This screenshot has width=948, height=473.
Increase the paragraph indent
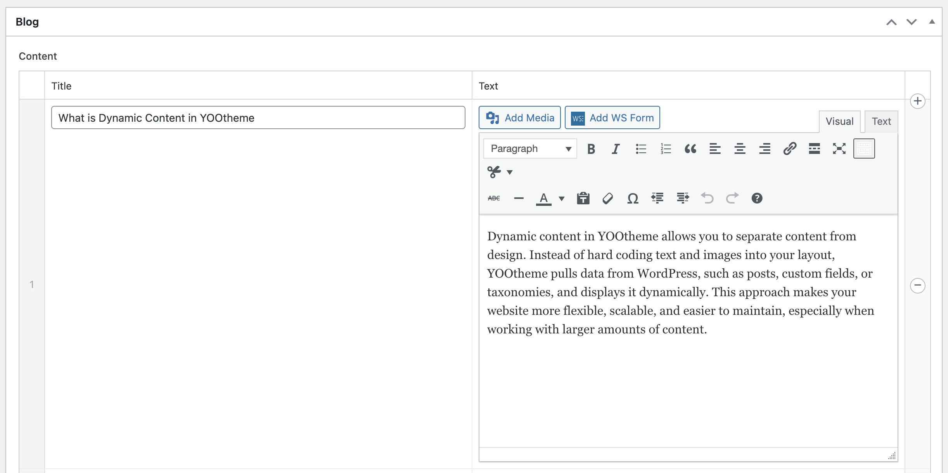[683, 199]
